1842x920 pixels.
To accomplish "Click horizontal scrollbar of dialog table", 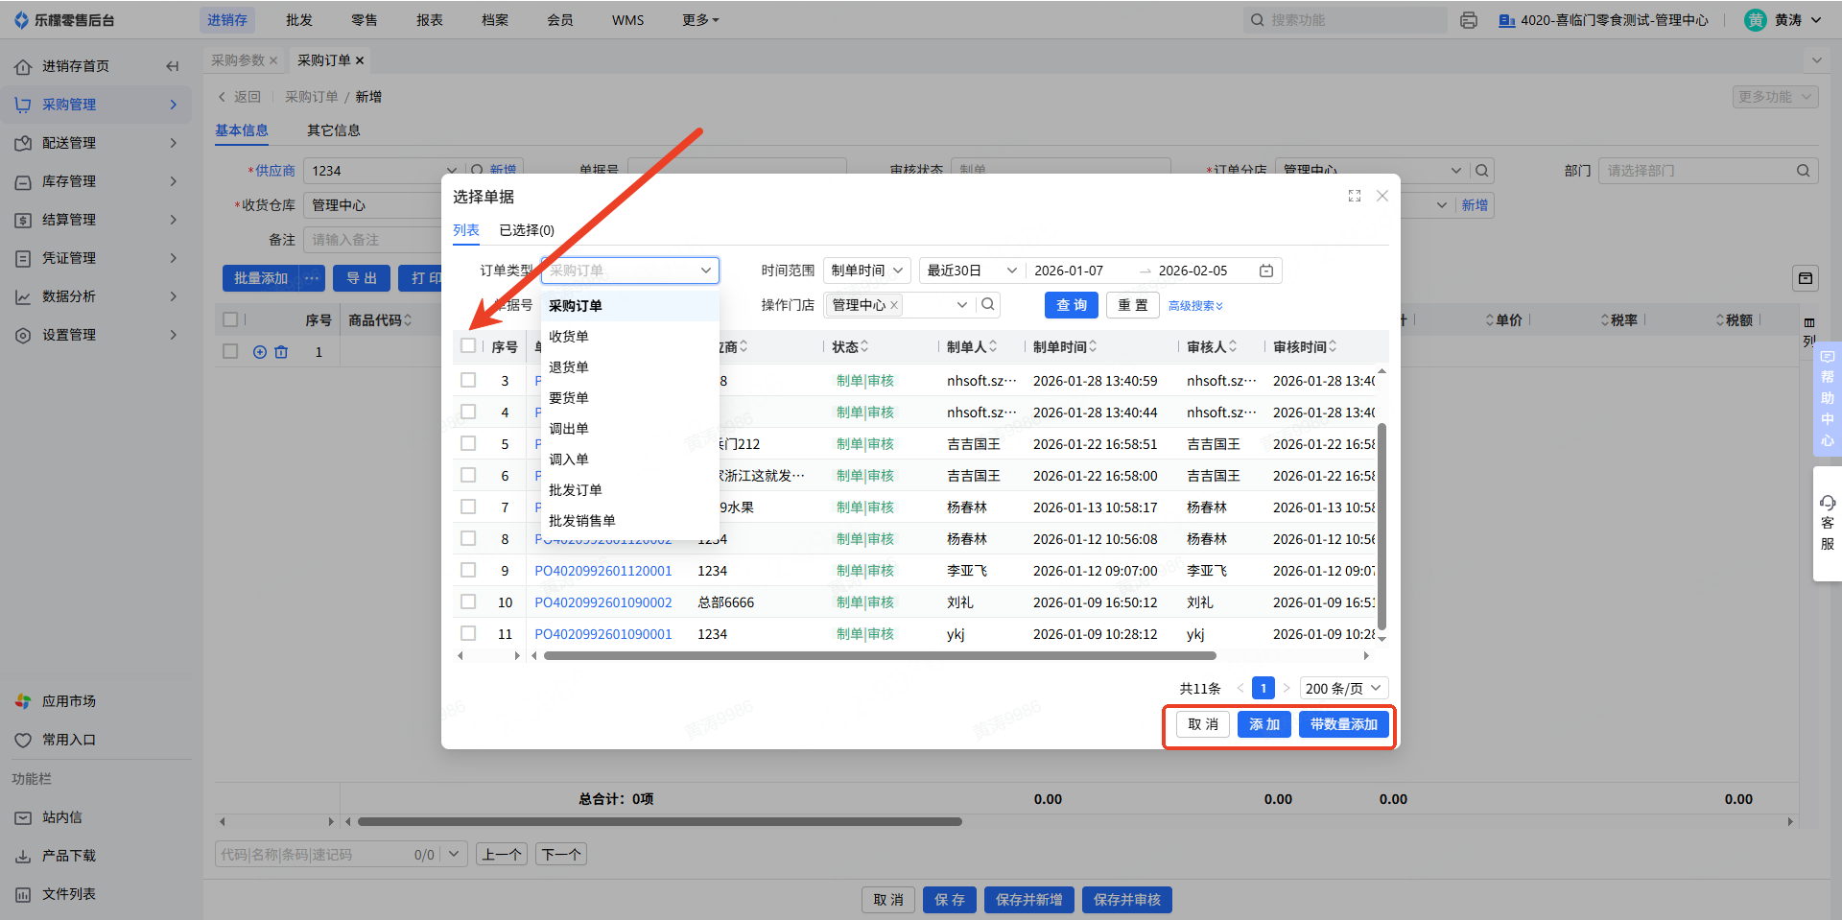I will coord(880,656).
